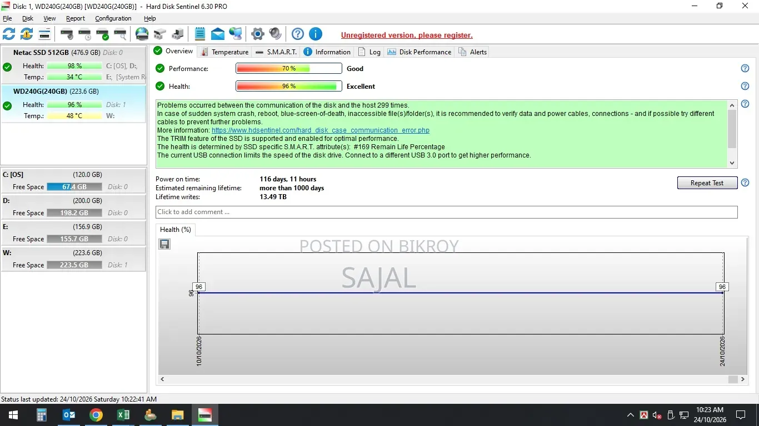Select the Netac SSD 512GB disk

click(x=73, y=65)
